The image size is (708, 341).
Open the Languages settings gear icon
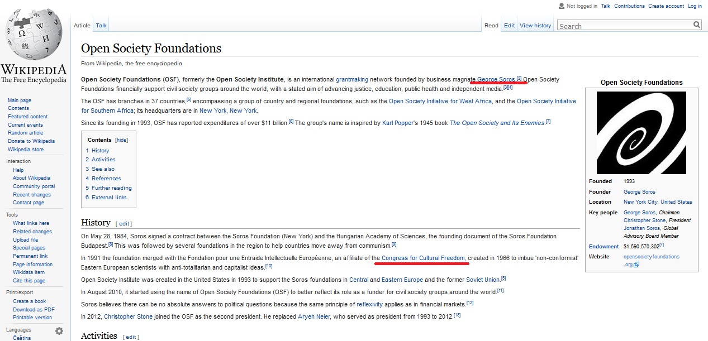(x=59, y=331)
